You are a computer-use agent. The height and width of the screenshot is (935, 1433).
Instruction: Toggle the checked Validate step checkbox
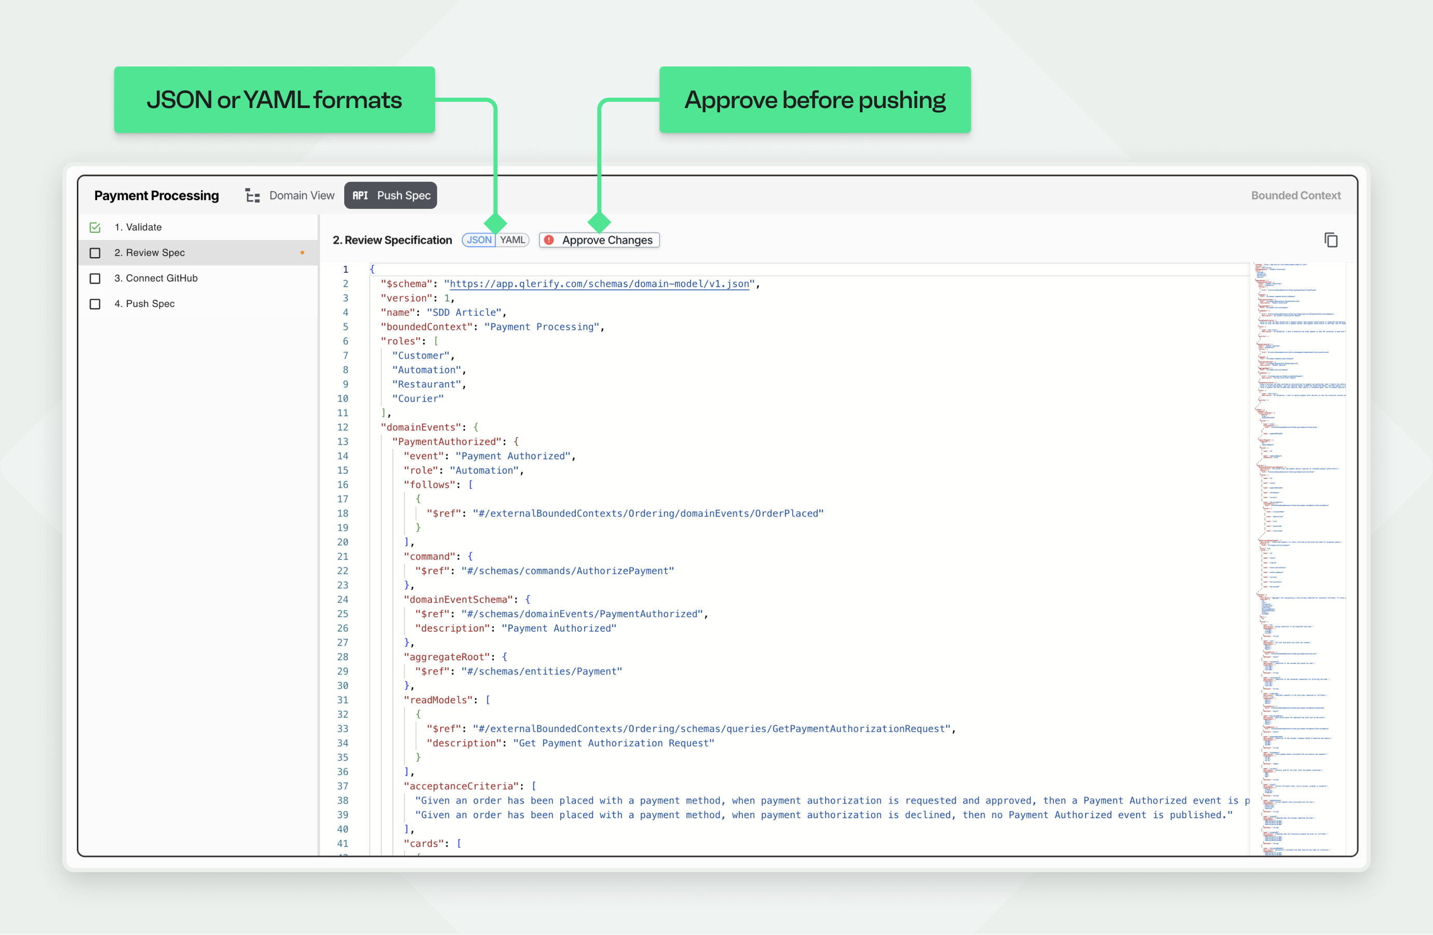95,227
